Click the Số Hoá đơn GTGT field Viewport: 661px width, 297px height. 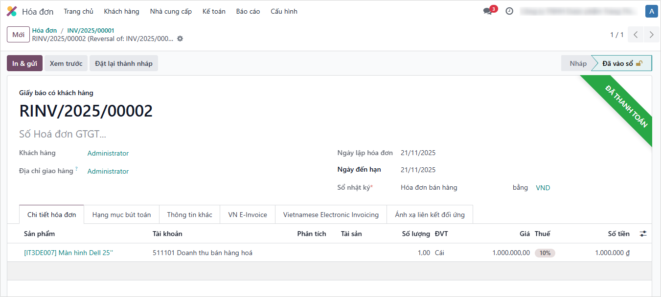pyautogui.click(x=63, y=134)
